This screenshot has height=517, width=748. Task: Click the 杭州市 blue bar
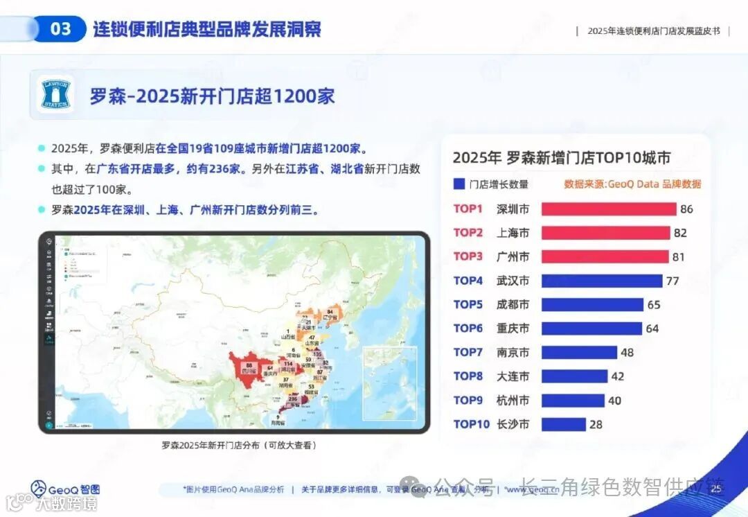(573, 400)
